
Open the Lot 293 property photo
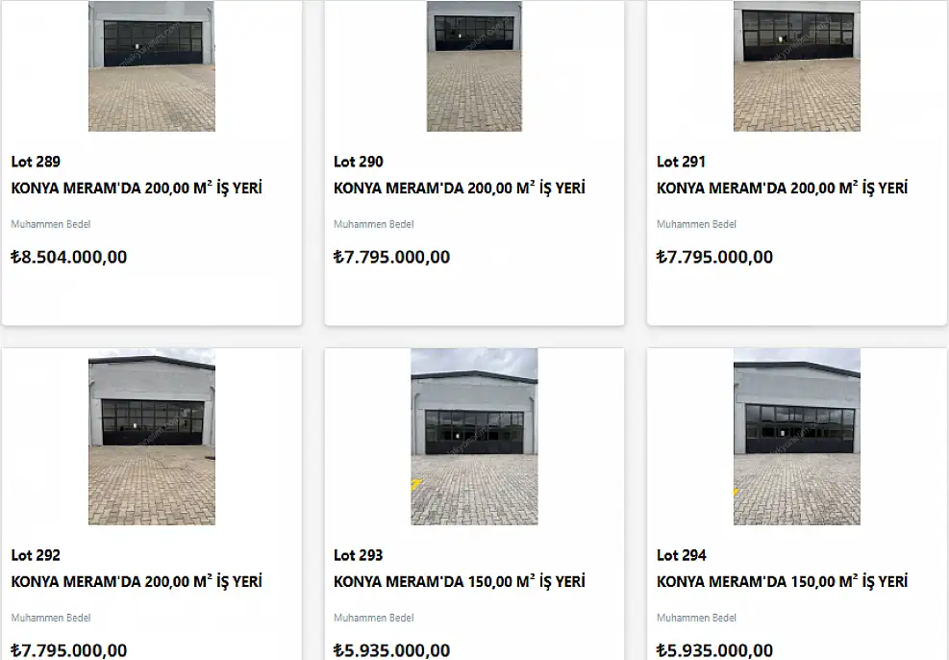click(474, 437)
